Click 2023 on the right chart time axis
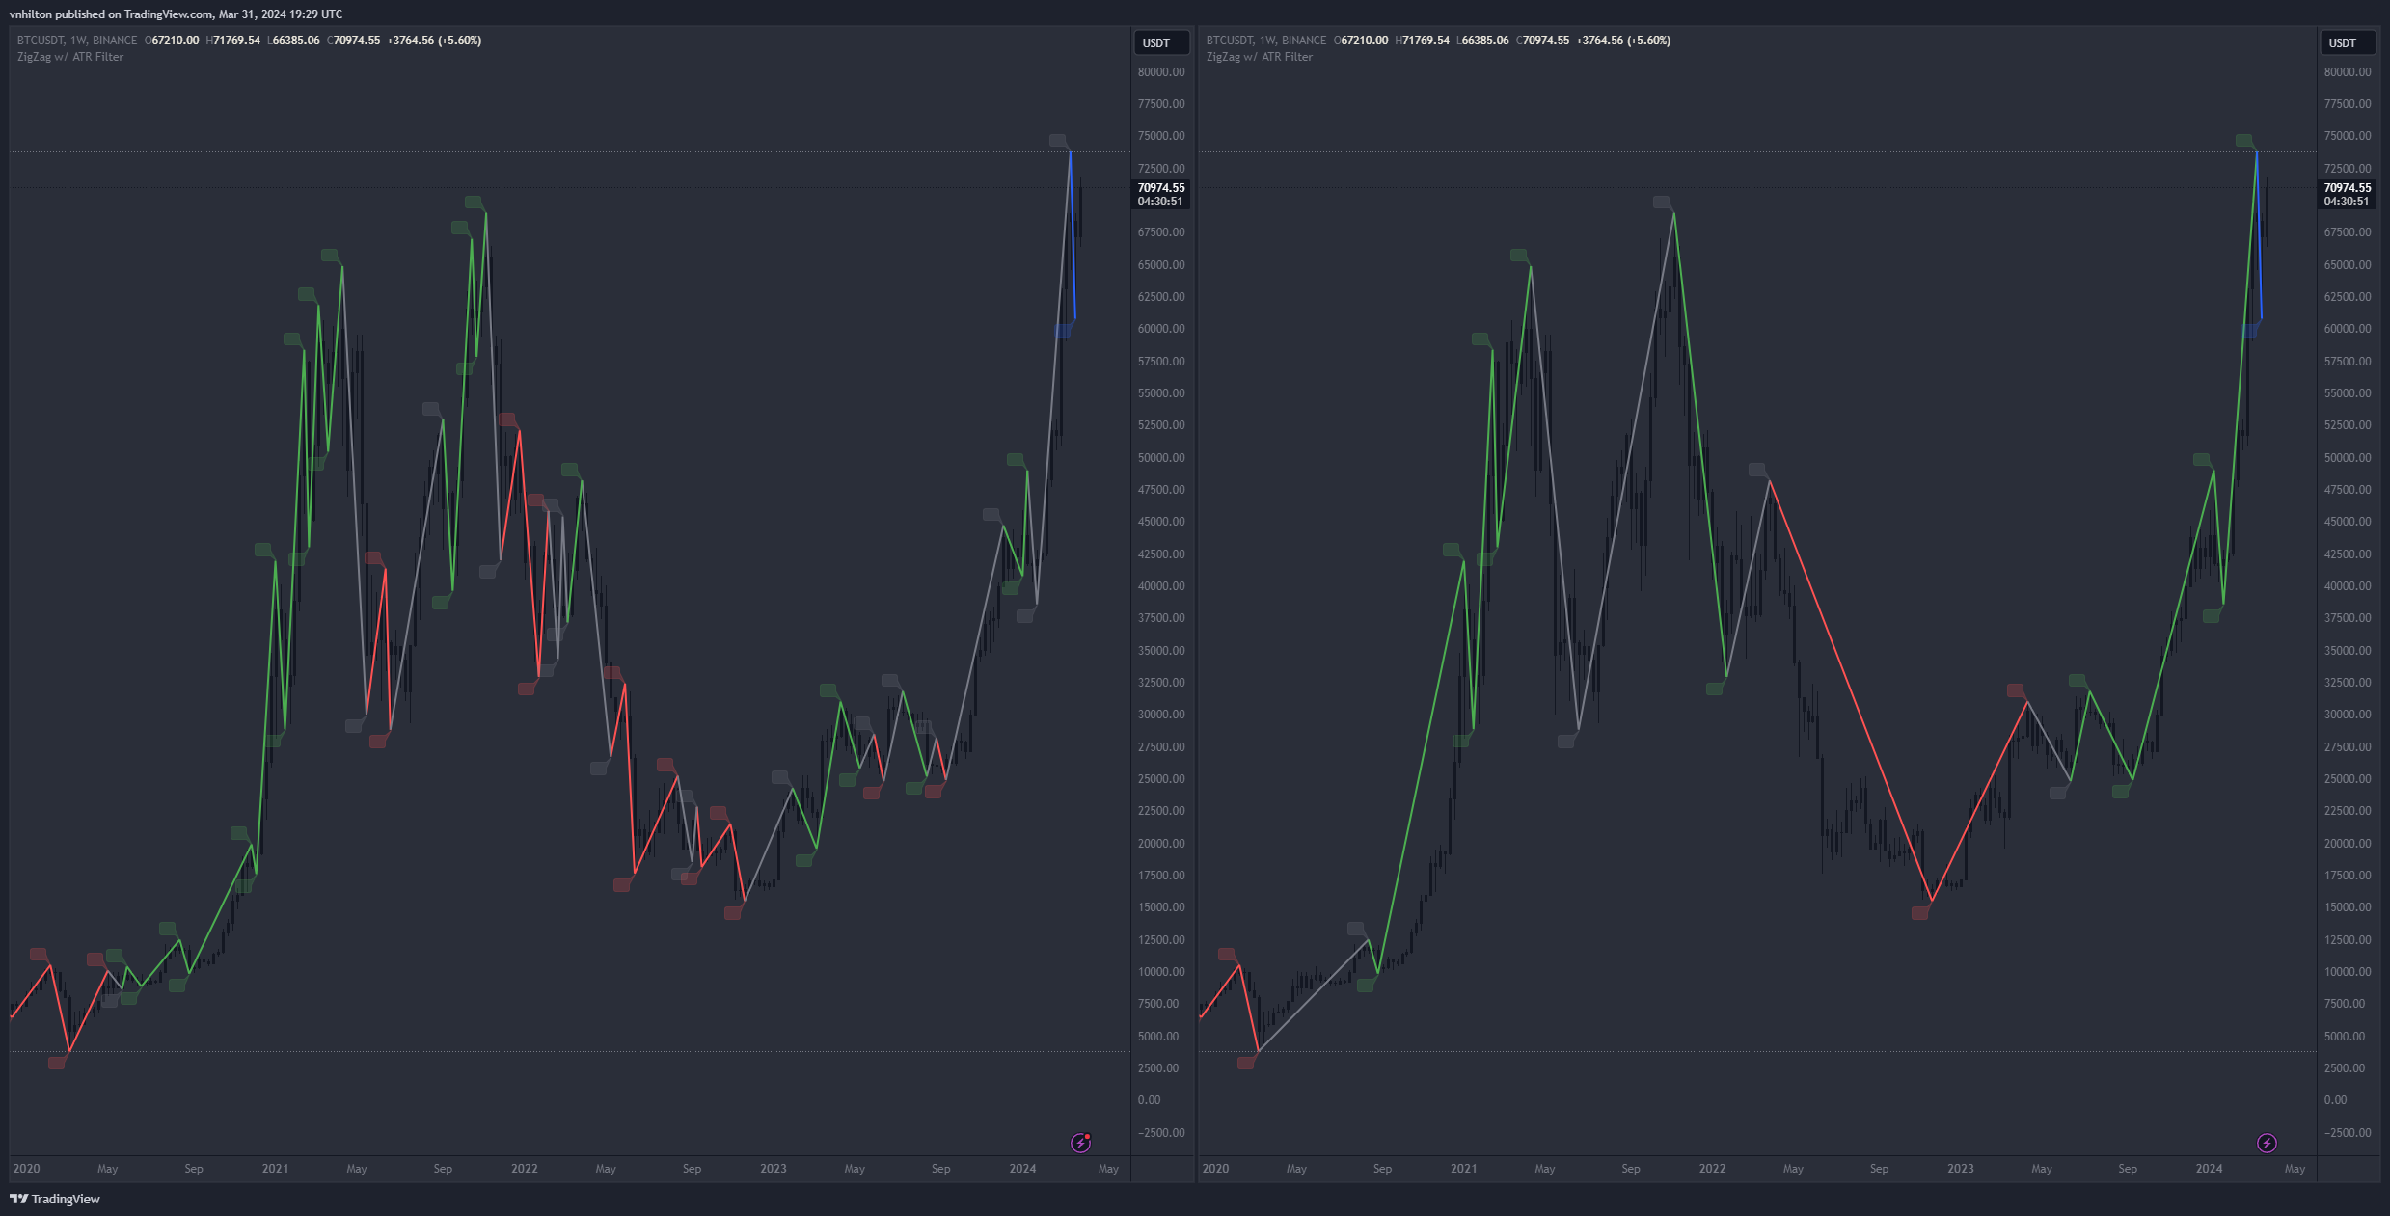This screenshot has height=1216, width=2390. point(1960,1169)
